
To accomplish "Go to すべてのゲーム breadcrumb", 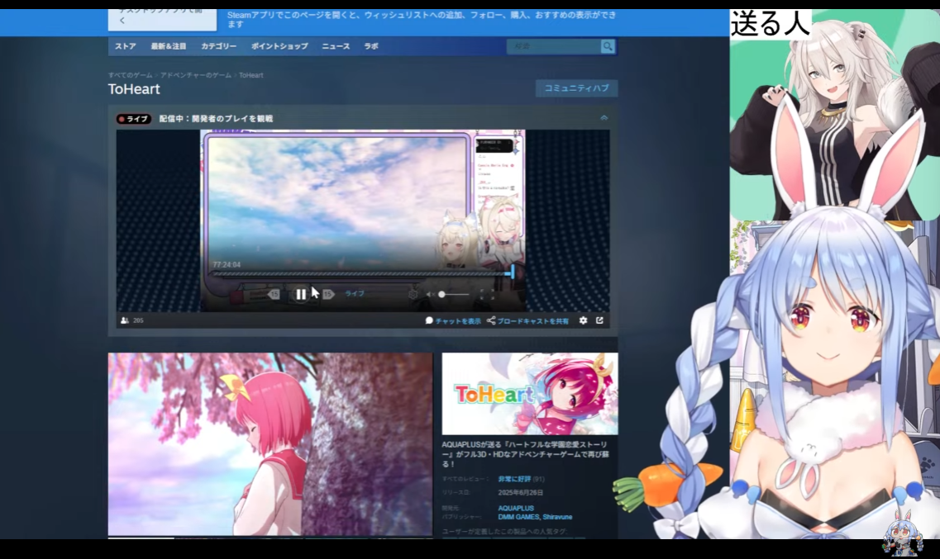I will 130,75.
